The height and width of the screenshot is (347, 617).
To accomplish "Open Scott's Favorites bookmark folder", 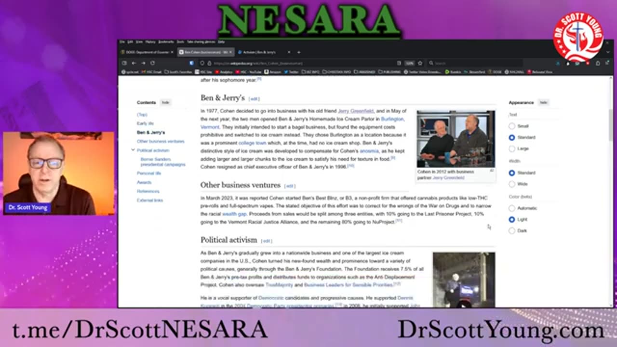I will coord(178,72).
